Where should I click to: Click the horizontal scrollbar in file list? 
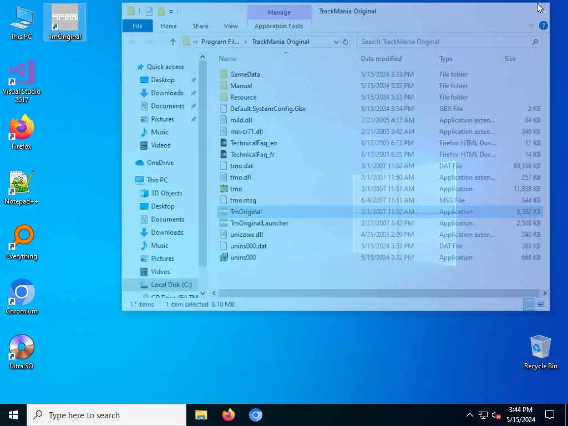(x=378, y=293)
